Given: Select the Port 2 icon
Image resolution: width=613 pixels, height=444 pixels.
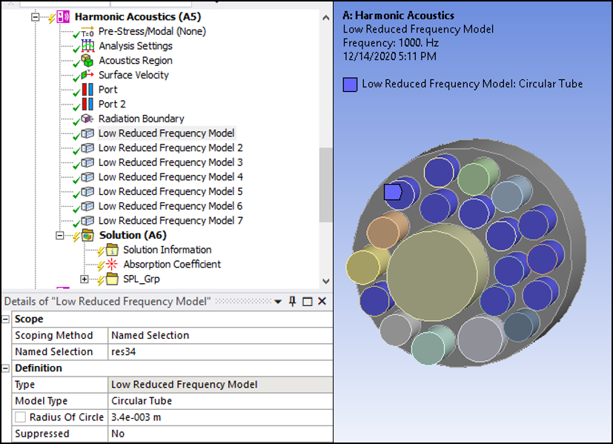Looking at the screenshot, I should [x=88, y=105].
